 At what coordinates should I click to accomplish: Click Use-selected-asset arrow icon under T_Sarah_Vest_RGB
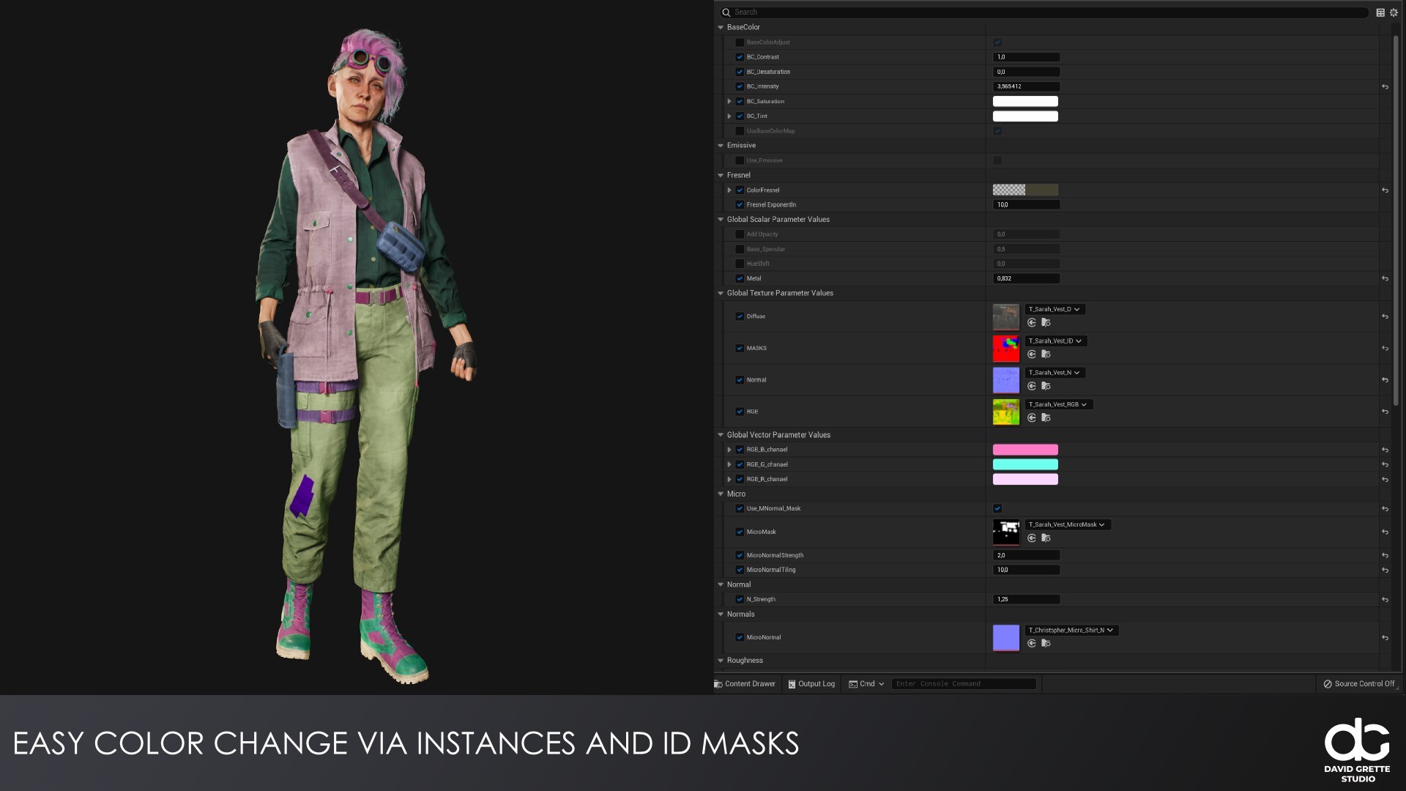pyautogui.click(x=1032, y=417)
